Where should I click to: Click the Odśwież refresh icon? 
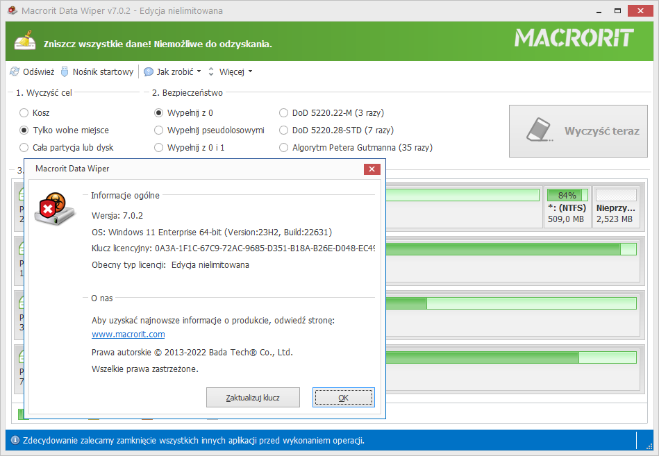click(15, 71)
